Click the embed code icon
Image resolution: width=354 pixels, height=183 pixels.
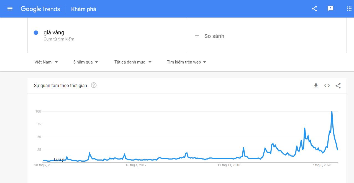(x=327, y=86)
